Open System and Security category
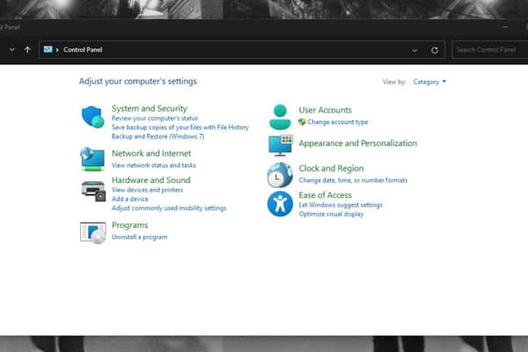The image size is (528, 352). (150, 108)
